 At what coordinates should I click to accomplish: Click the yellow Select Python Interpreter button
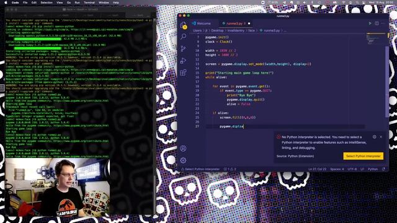364,156
